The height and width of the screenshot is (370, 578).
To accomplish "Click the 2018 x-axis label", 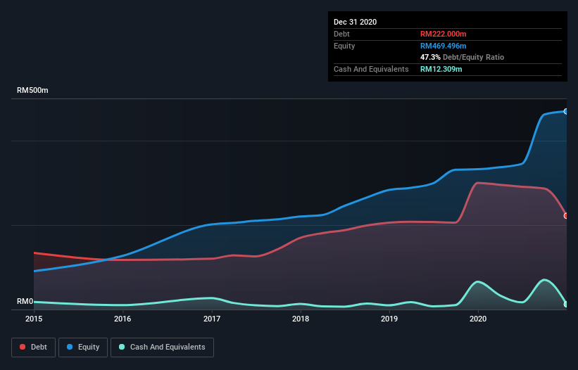I will point(301,319).
